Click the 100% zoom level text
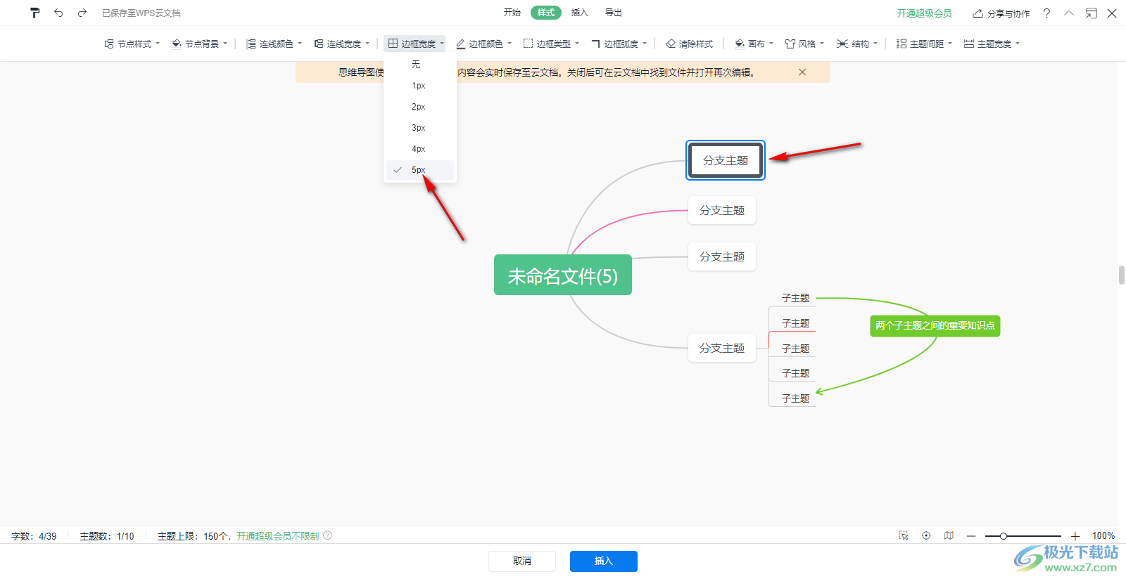Image resolution: width=1126 pixels, height=579 pixels. pos(1103,536)
